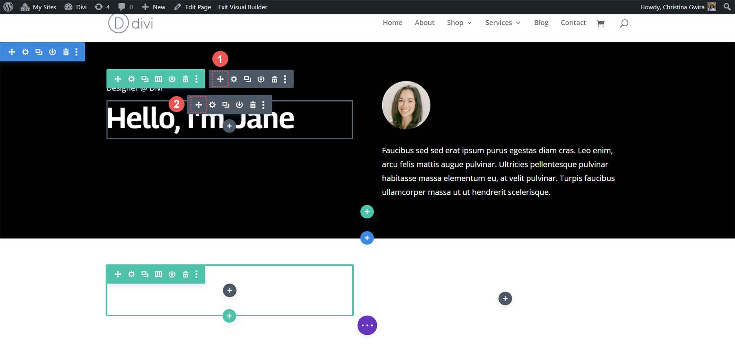Screen dimensions: 735x345
Task: Go to the About page
Action: click(425, 23)
